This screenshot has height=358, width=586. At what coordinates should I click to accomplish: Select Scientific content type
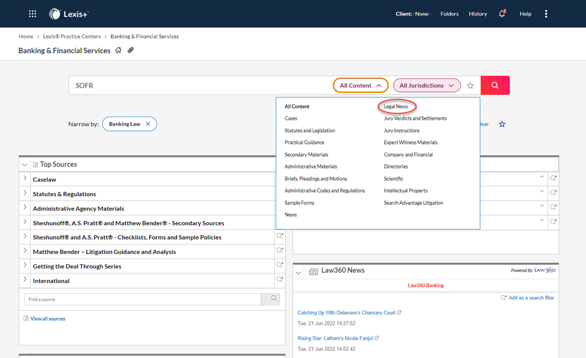tap(394, 178)
